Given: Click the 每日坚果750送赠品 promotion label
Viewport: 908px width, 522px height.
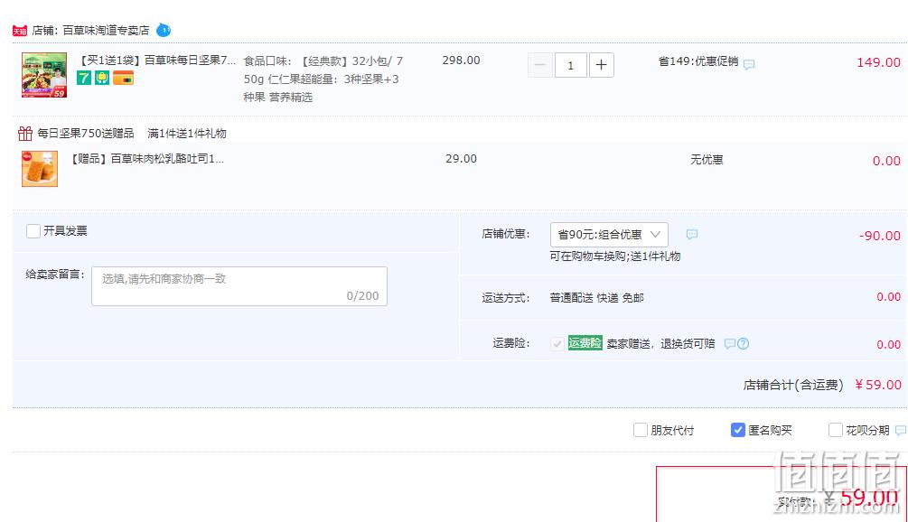Looking at the screenshot, I should pos(86,133).
